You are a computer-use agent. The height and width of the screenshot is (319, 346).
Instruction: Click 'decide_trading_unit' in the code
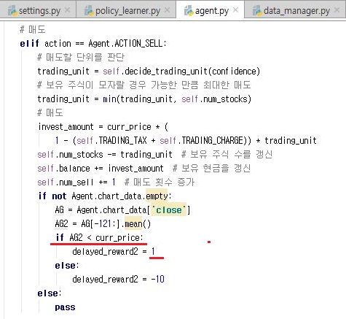click(166, 72)
